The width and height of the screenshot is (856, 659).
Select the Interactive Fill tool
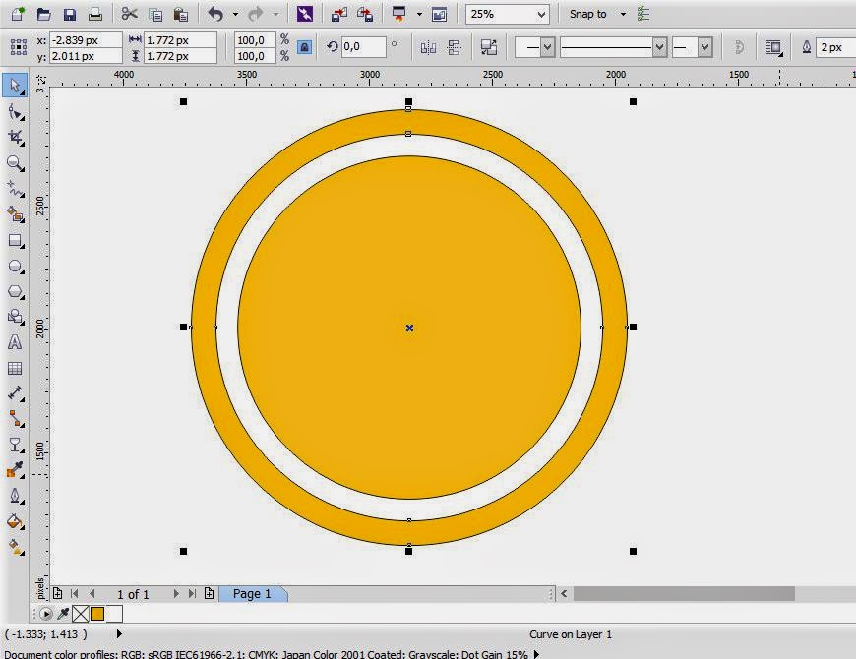click(16, 547)
